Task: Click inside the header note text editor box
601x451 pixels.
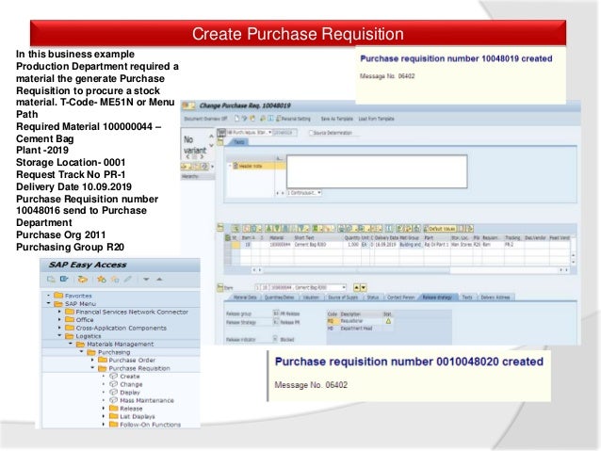Action: [x=377, y=171]
